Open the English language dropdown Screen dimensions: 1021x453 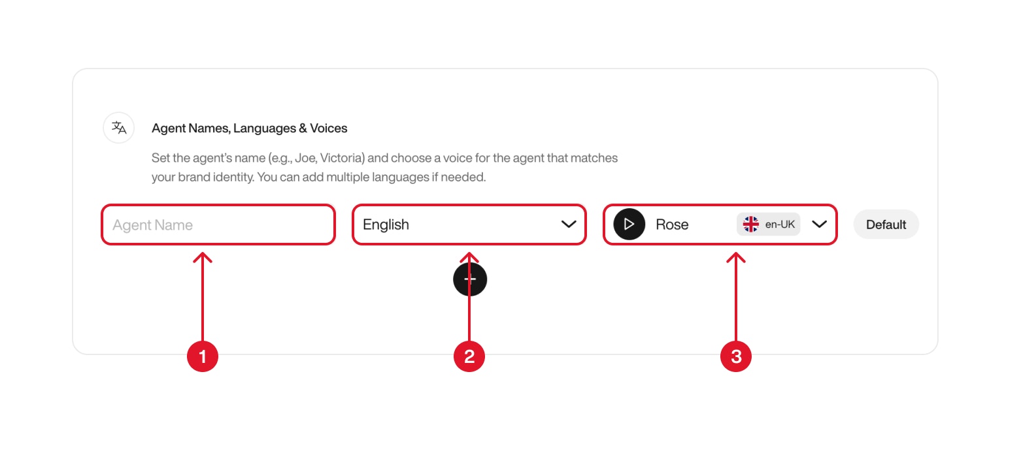coord(469,225)
